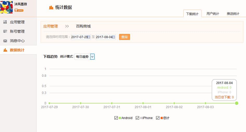Click the 每日趋势 combo box

82,57
